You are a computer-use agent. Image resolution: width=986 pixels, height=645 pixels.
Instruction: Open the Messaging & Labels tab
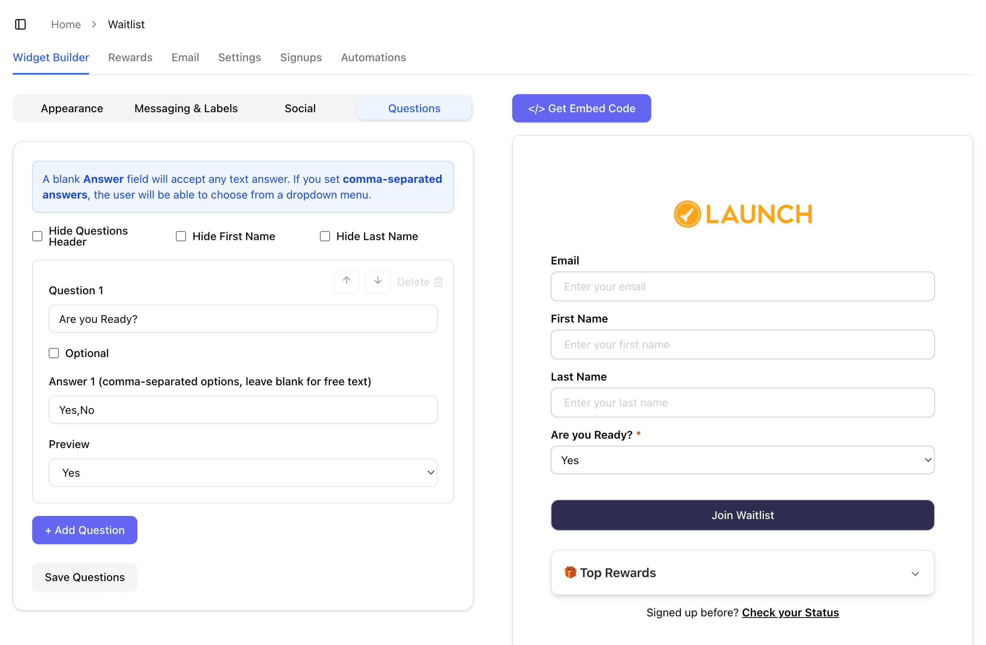[186, 108]
